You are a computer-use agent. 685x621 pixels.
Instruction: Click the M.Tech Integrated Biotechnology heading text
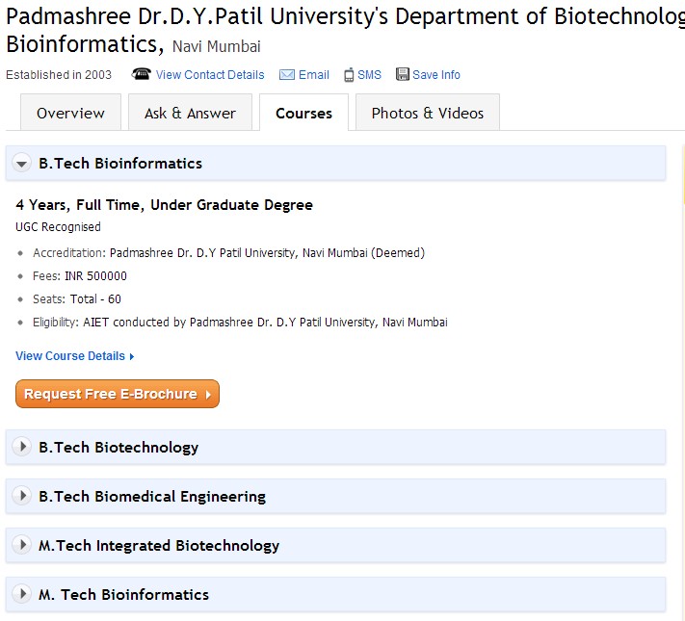(x=159, y=546)
